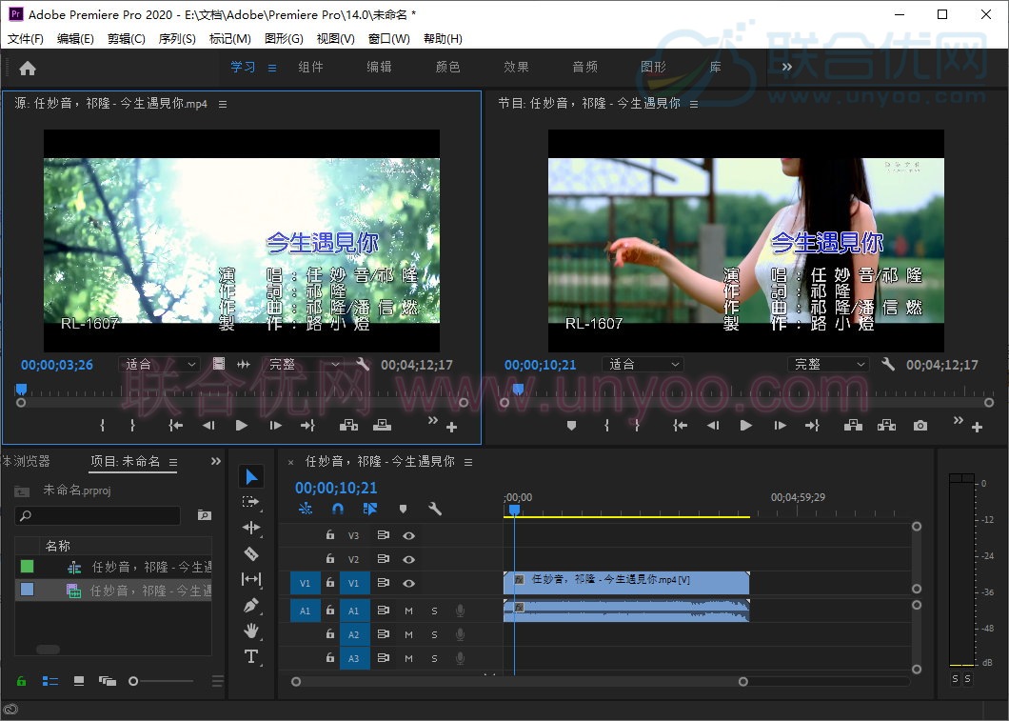Viewport: 1009px width, 721px height.
Task: Click Overwrite button in source monitor
Action: (x=383, y=426)
